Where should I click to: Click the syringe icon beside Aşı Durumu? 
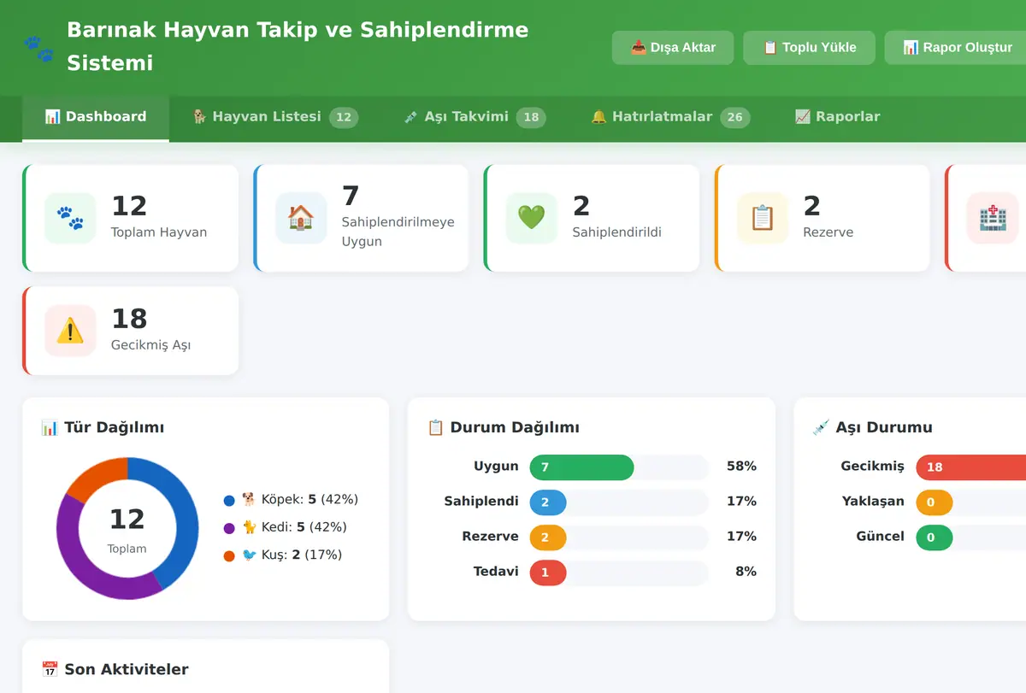[x=821, y=427]
